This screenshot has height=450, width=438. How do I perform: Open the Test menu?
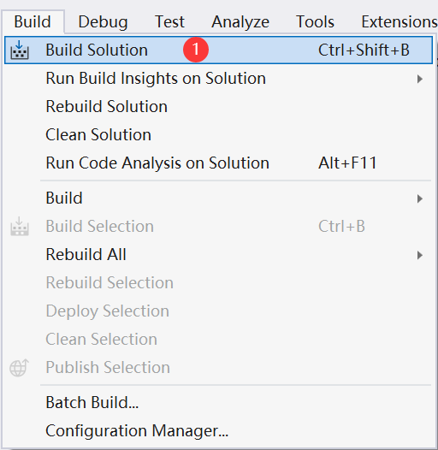pos(169,21)
